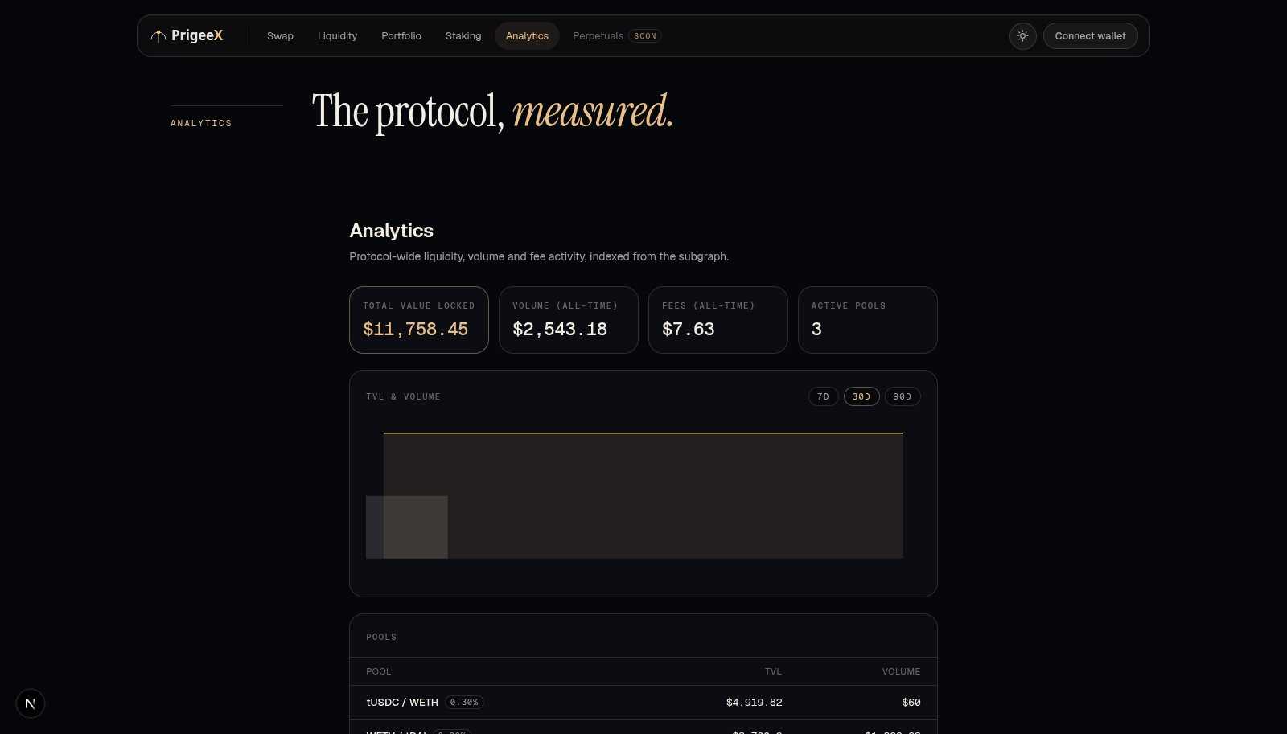Click the TVL column header
Viewport: 1287px width, 734px height.
[773, 671]
